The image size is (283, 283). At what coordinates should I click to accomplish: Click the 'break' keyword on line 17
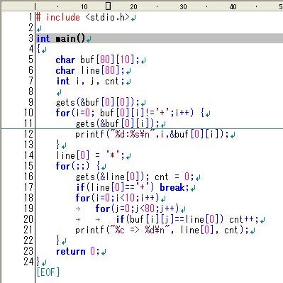click(172, 187)
